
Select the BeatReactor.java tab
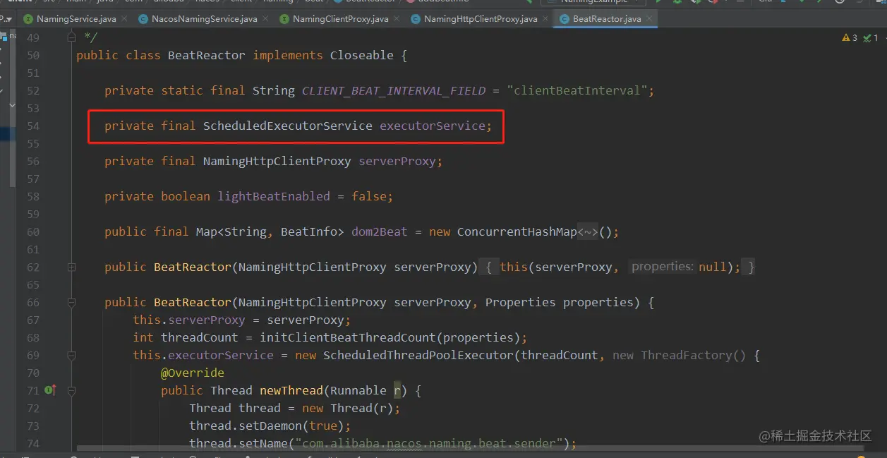tap(606, 19)
